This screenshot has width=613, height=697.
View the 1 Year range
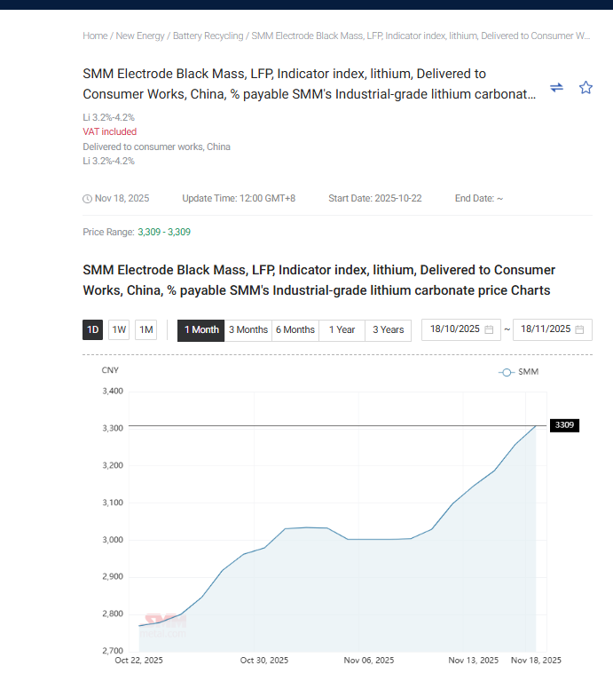click(342, 330)
